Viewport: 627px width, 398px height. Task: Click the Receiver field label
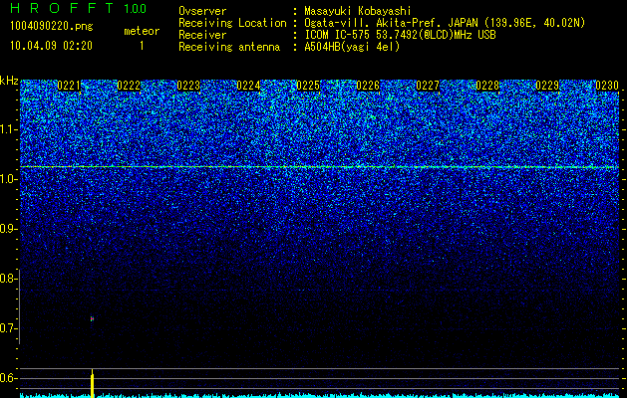click(202, 35)
